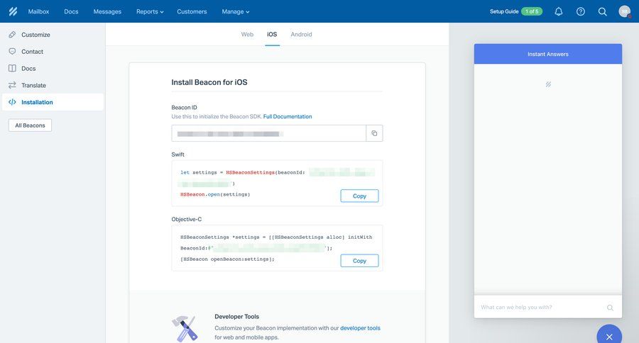The width and height of the screenshot is (639, 343).
Task: Copy the Beacon ID with the copy icon
Action: pyautogui.click(x=374, y=133)
